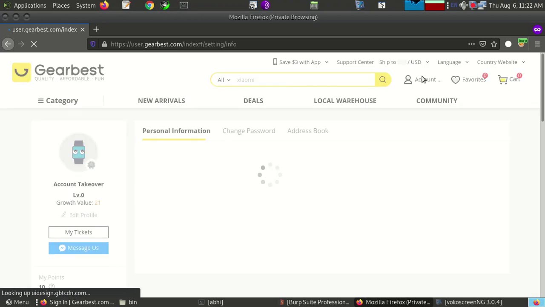Switch to [abhi] terminal taskbar item
Screen dimensions: 545x307
pyautogui.click(x=211, y=302)
